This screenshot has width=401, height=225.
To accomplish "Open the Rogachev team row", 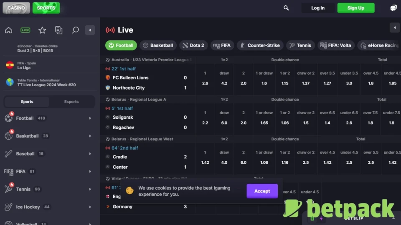I will click(x=146, y=127).
